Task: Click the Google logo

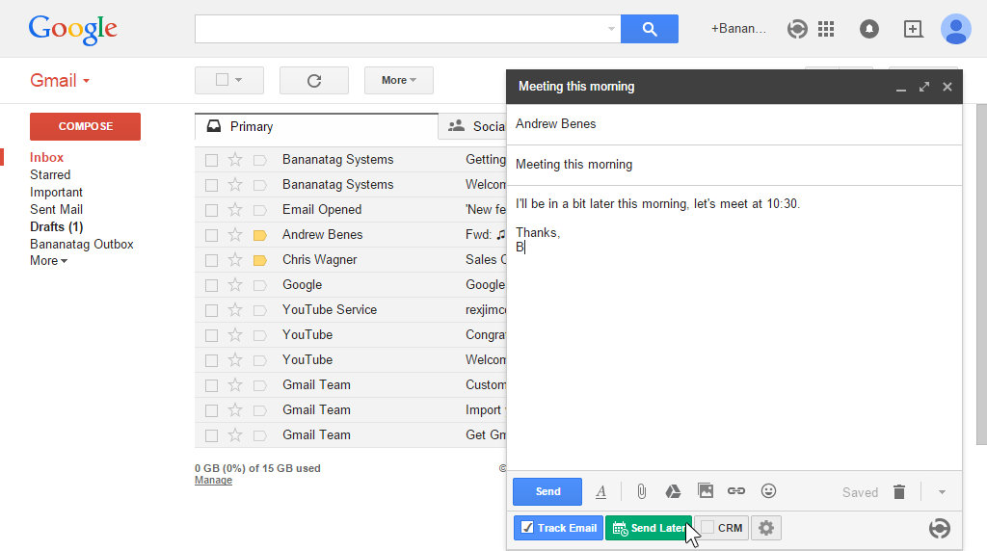Action: coord(72,30)
